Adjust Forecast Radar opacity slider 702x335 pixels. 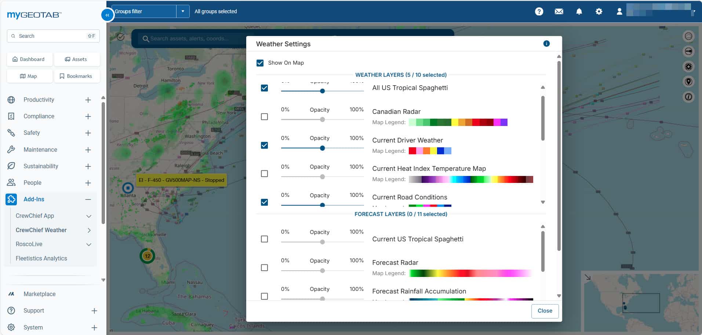(x=322, y=271)
